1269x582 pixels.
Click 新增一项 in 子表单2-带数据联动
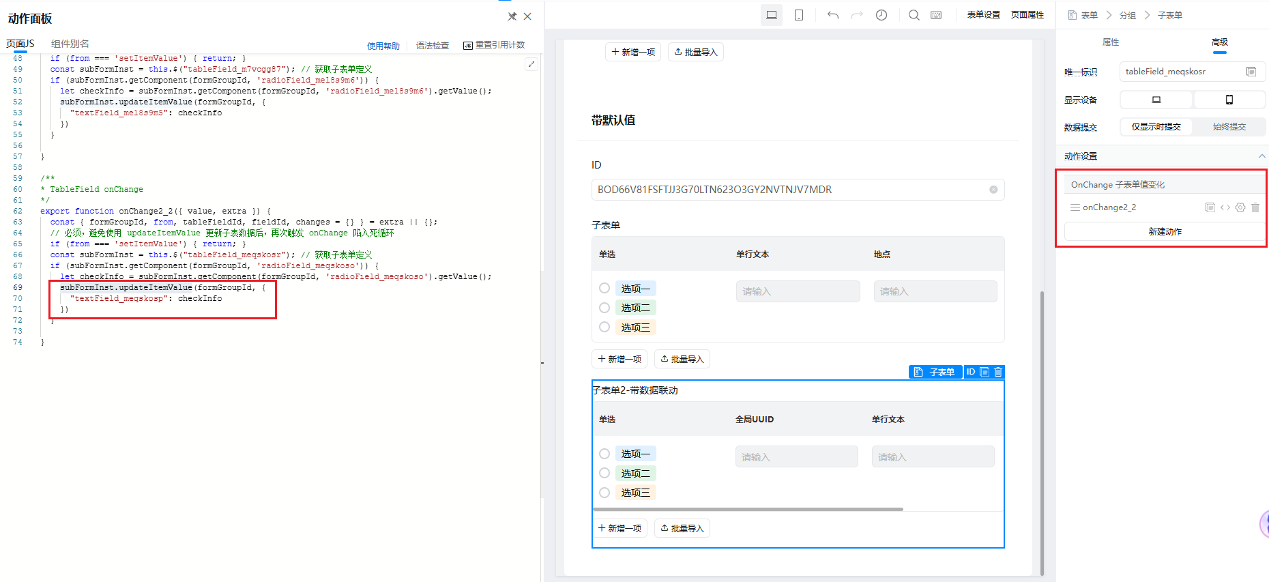coord(619,528)
